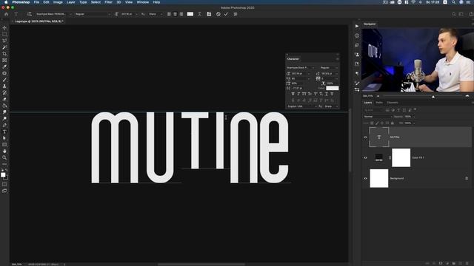Toggle text orientation in options bar
This screenshot has height=266, width=474.
pos(30,14)
